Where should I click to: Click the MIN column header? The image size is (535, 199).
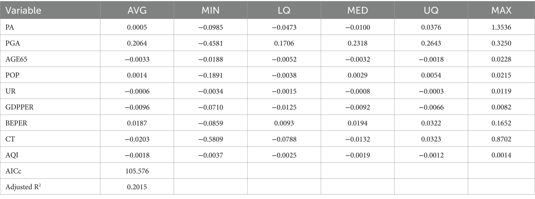coord(210,10)
